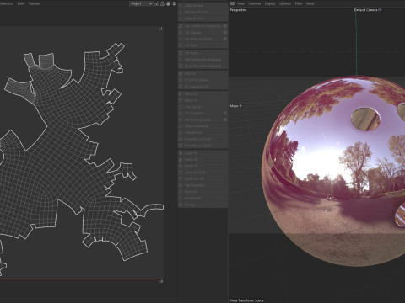Viewport: 405px width, 303px height.
Task: Run the UV Straighten command
Action: click(x=200, y=114)
